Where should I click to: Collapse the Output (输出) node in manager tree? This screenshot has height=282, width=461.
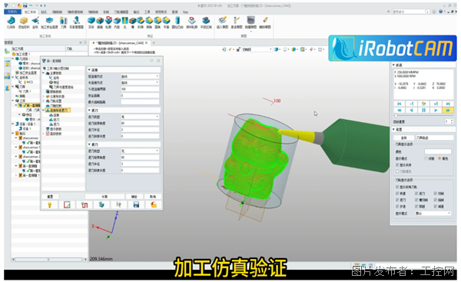pos(13,133)
